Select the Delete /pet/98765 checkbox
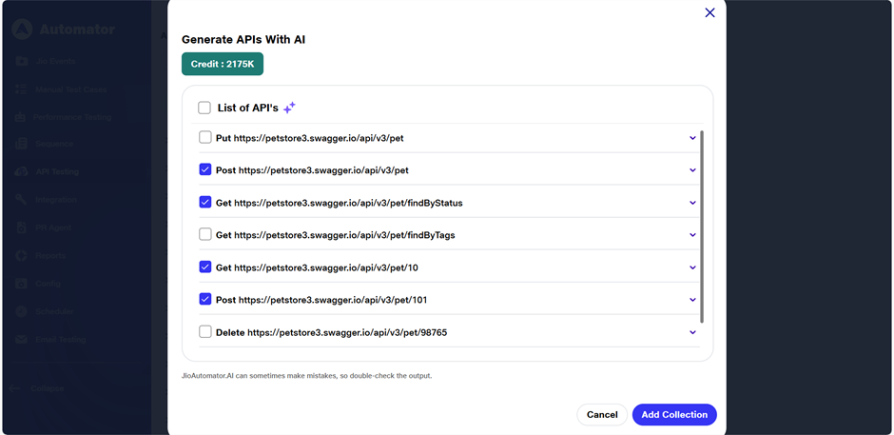The height and width of the screenshot is (435, 894). 205,332
